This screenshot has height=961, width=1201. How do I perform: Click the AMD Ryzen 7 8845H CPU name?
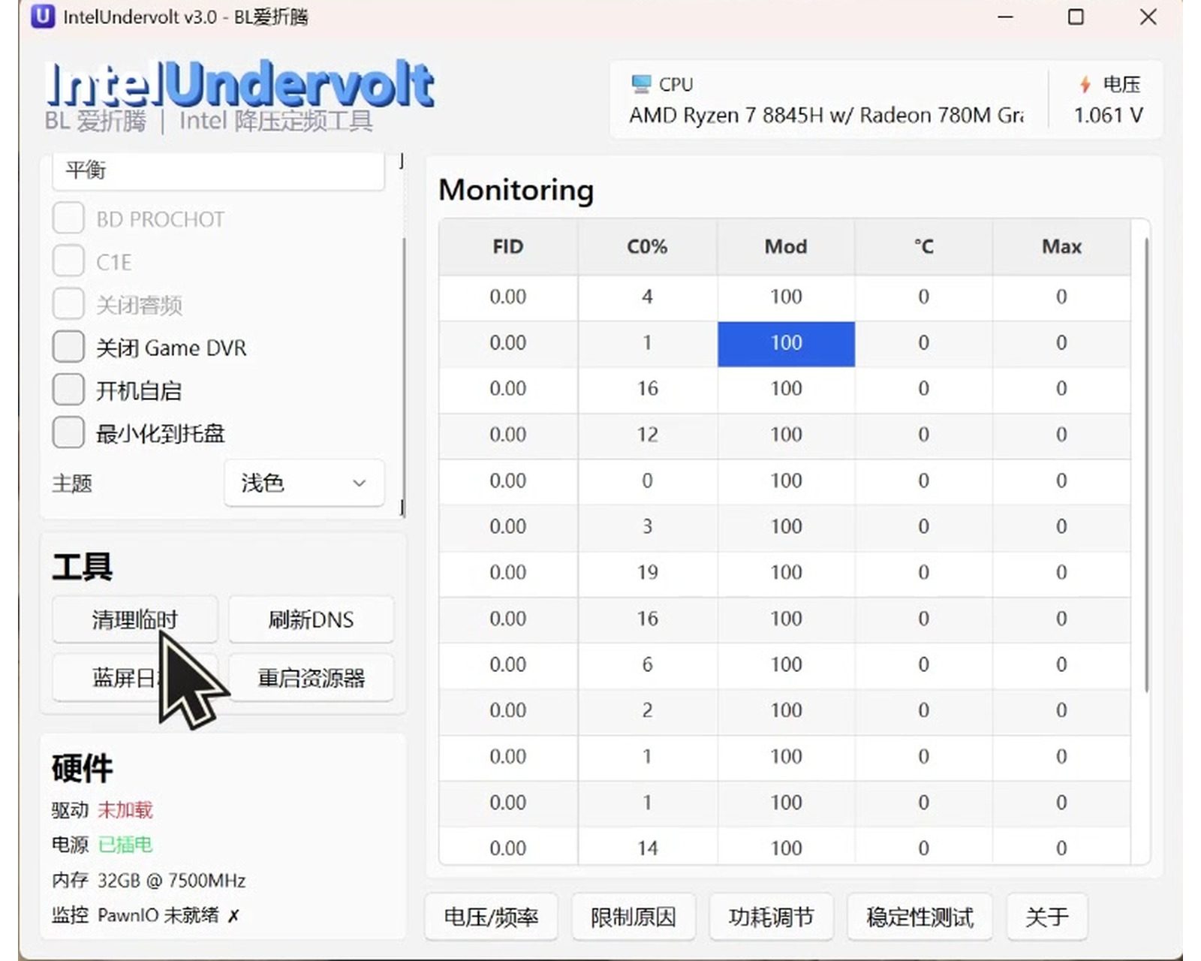[x=826, y=116]
